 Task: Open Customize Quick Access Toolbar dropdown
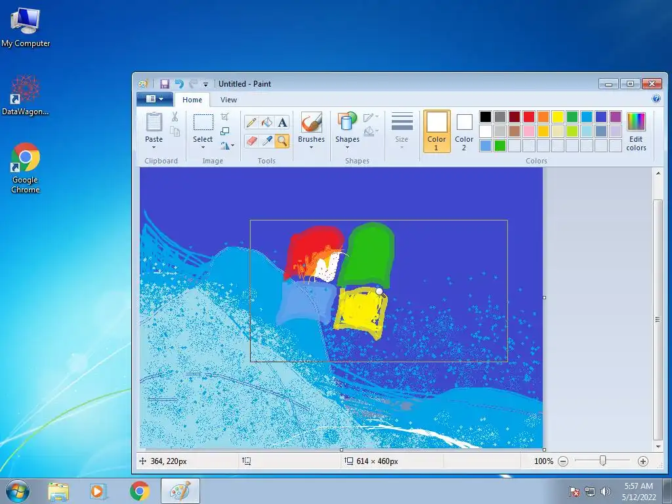point(205,85)
